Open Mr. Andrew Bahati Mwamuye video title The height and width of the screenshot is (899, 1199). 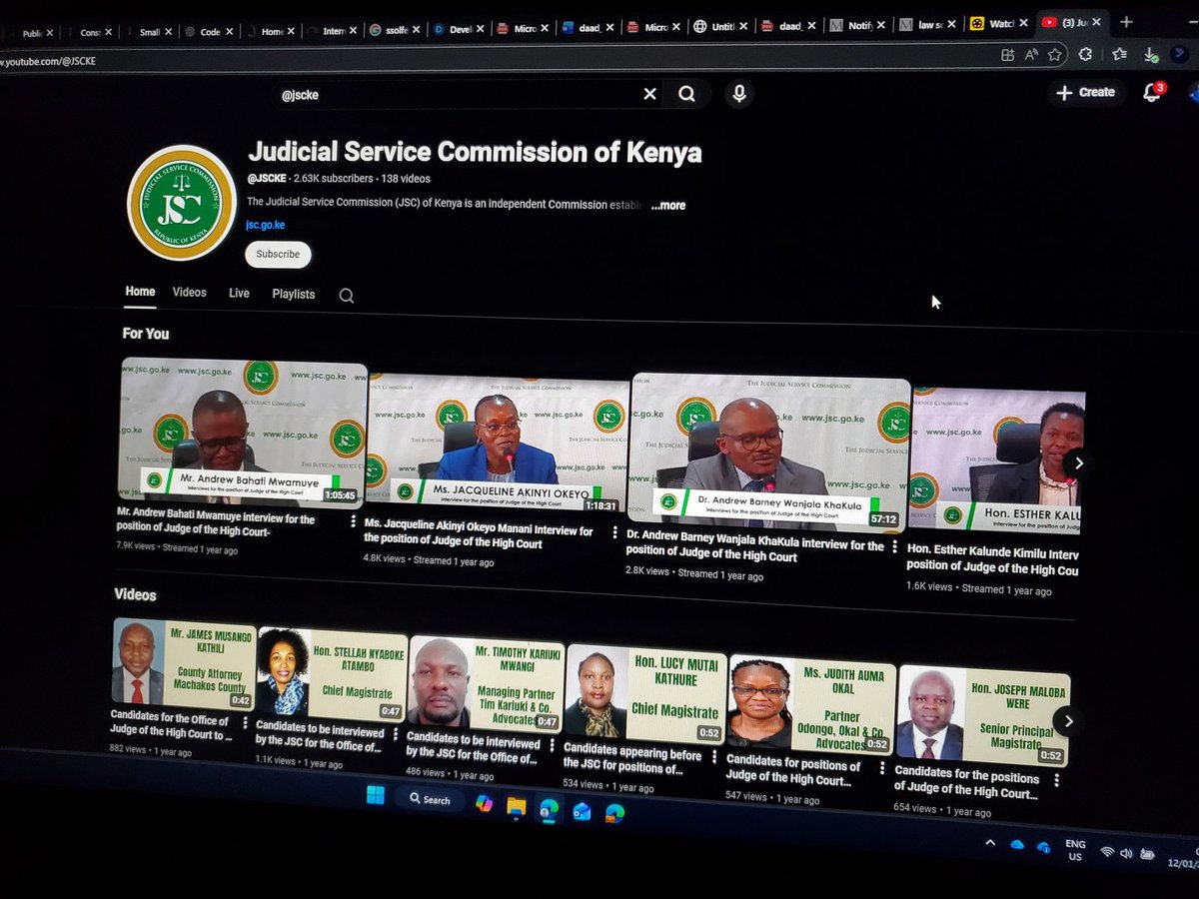click(x=216, y=524)
